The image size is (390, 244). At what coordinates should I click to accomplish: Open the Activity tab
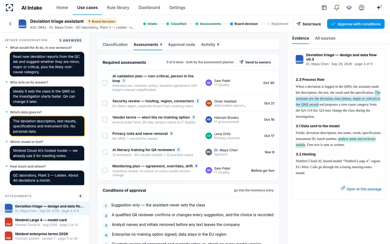point(210,44)
